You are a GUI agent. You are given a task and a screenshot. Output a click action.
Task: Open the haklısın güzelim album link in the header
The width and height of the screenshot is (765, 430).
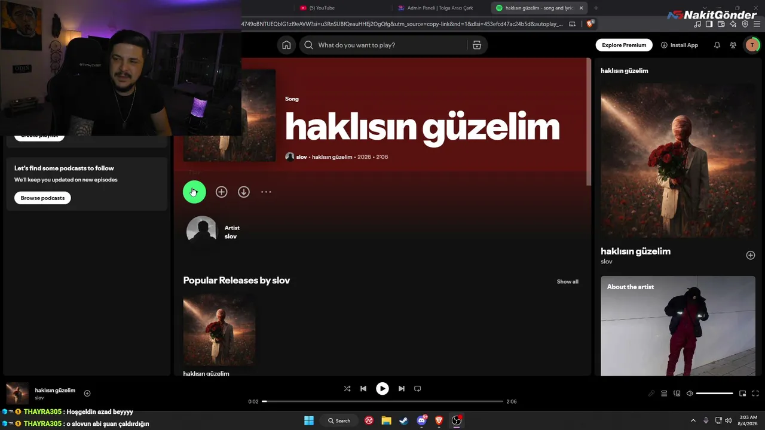point(332,157)
